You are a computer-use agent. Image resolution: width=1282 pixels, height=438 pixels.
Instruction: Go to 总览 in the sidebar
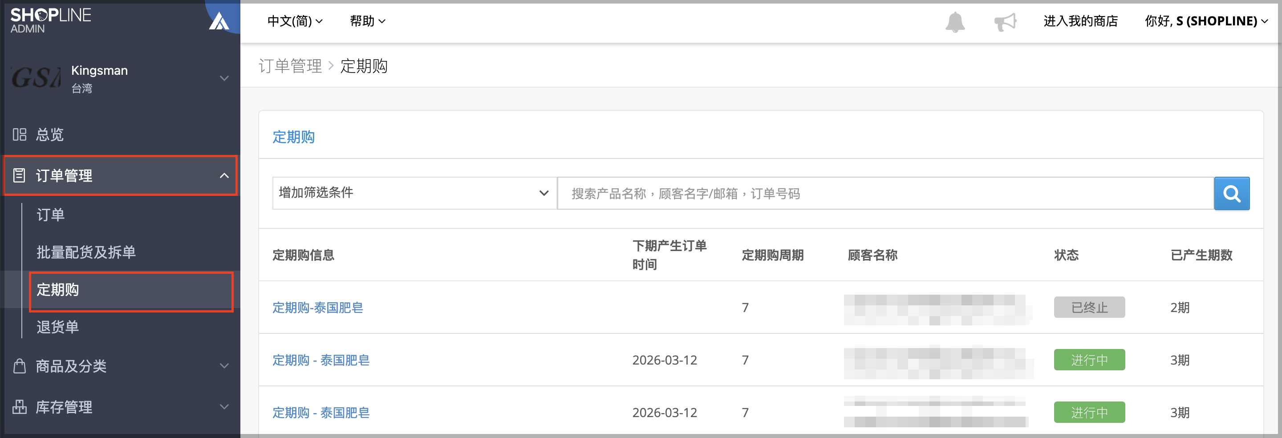[x=50, y=134]
